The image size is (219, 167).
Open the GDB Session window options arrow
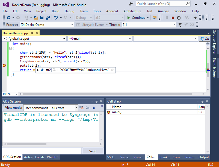(x=92, y=101)
